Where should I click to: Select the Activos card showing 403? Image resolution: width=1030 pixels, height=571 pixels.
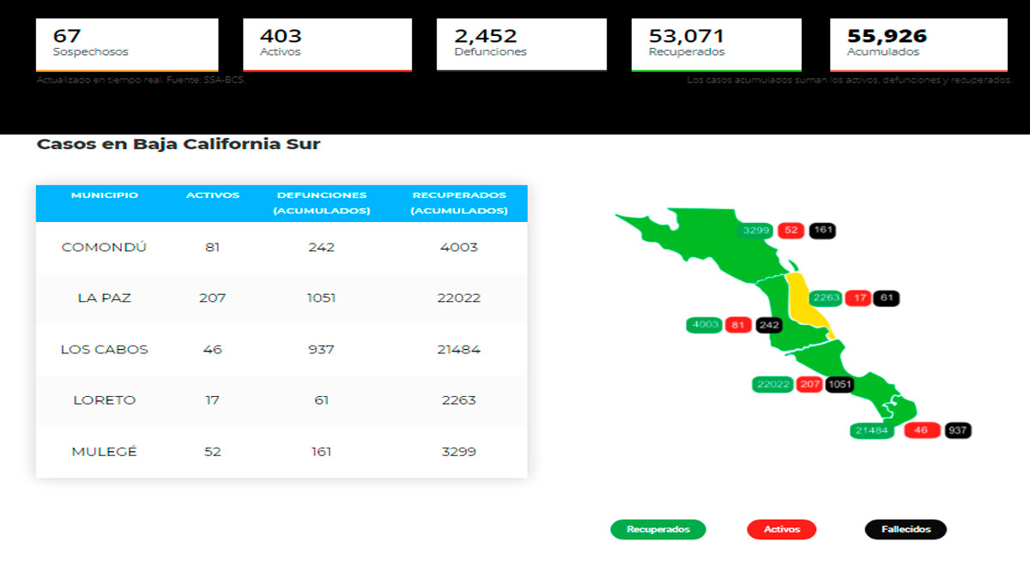coord(327,45)
